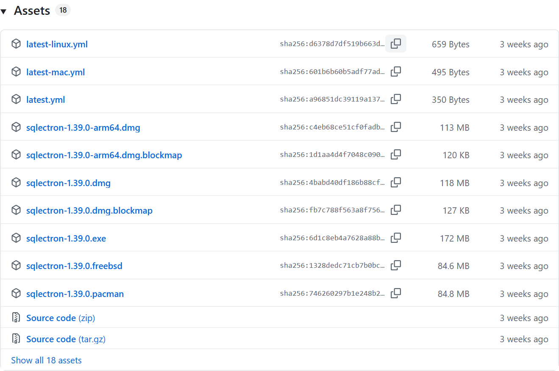This screenshot has width=559, height=371.
Task: Copy hash for sqlectron-1.39.0-arm64.dmg
Action: (x=396, y=127)
